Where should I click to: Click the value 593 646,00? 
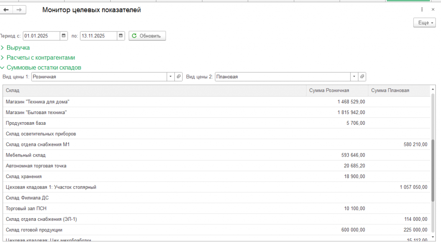pos(353,155)
